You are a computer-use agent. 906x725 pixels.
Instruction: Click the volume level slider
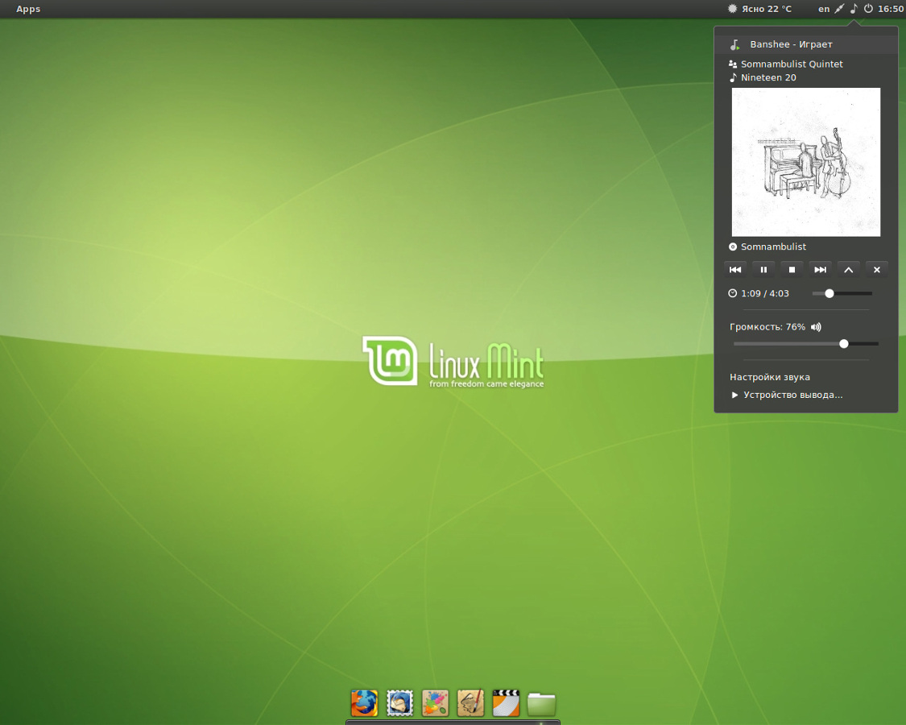tap(806, 344)
